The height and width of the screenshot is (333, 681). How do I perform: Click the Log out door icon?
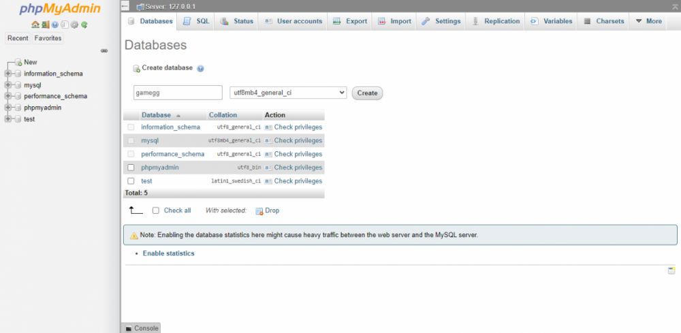tap(46, 25)
